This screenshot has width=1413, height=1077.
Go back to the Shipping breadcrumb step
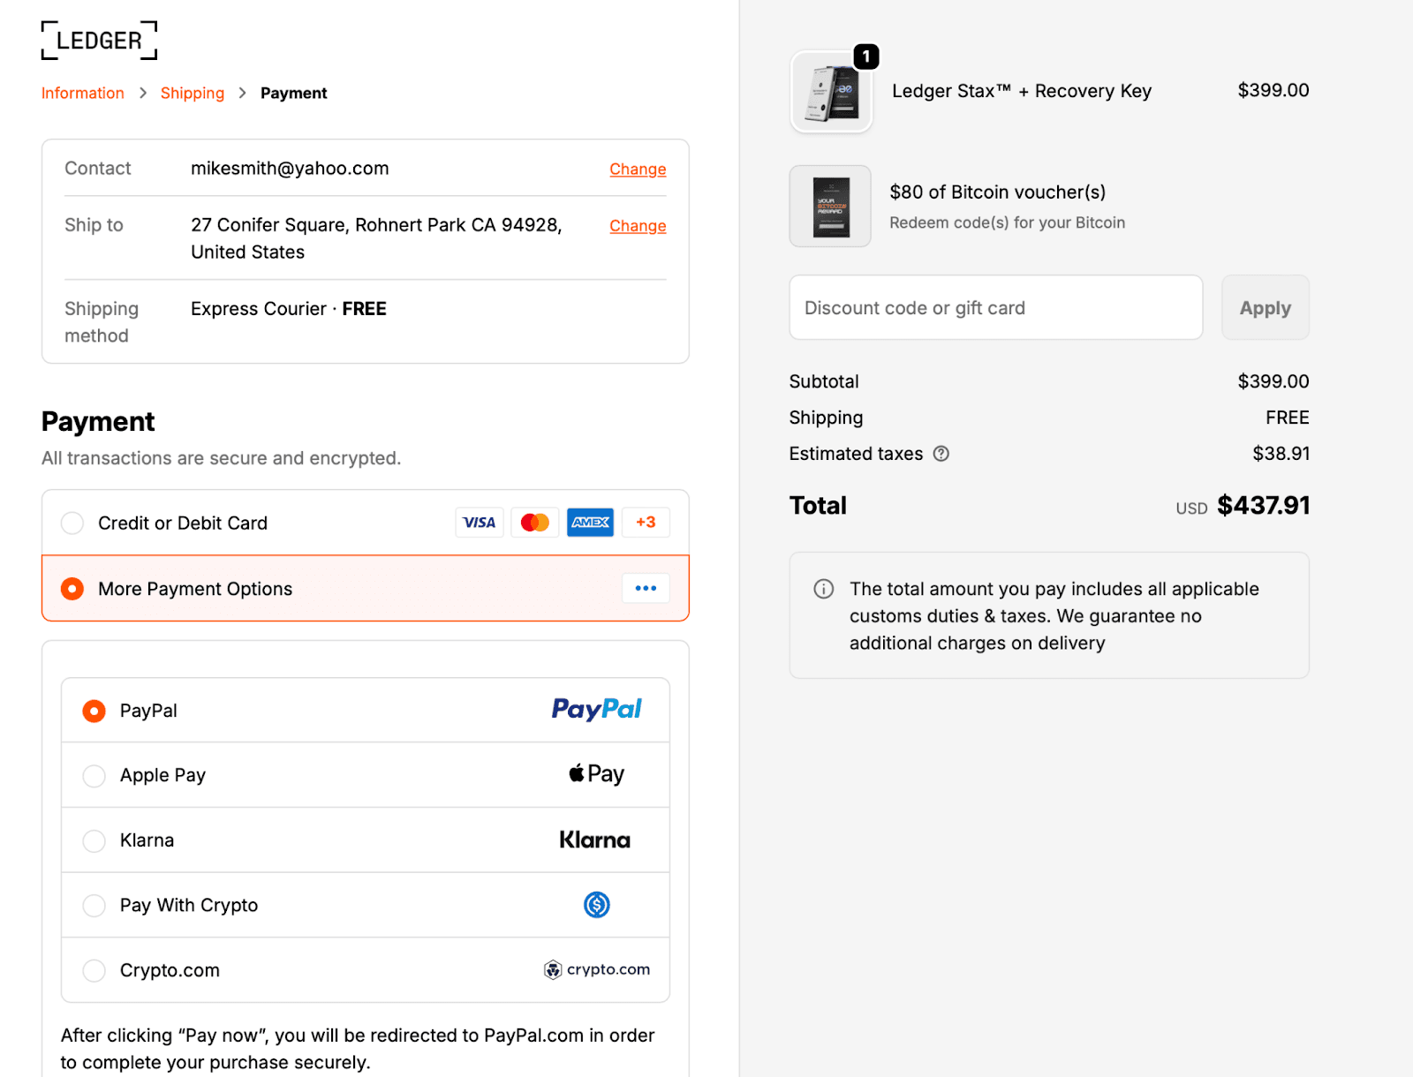coord(193,94)
